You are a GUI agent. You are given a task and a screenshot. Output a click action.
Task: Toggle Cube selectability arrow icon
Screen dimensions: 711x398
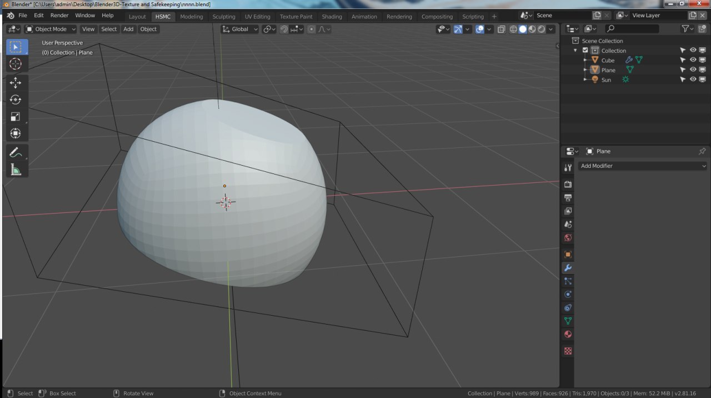[683, 60]
